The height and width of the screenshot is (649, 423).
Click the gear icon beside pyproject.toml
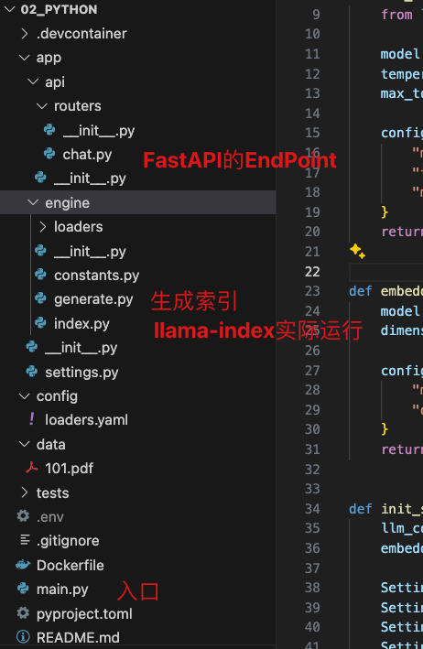pyautogui.click(x=23, y=613)
